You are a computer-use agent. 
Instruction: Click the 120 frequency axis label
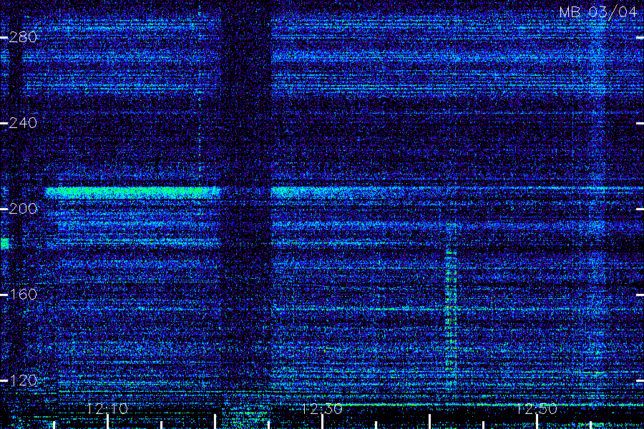coord(23,380)
